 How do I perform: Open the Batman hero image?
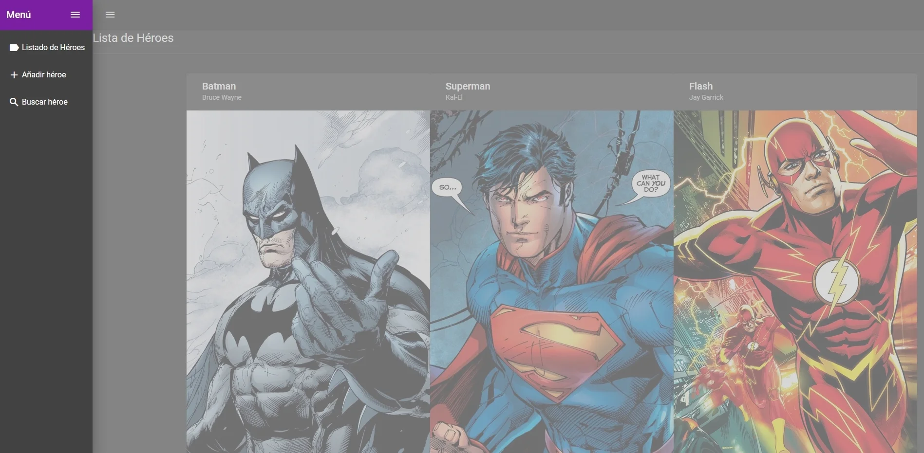308,282
